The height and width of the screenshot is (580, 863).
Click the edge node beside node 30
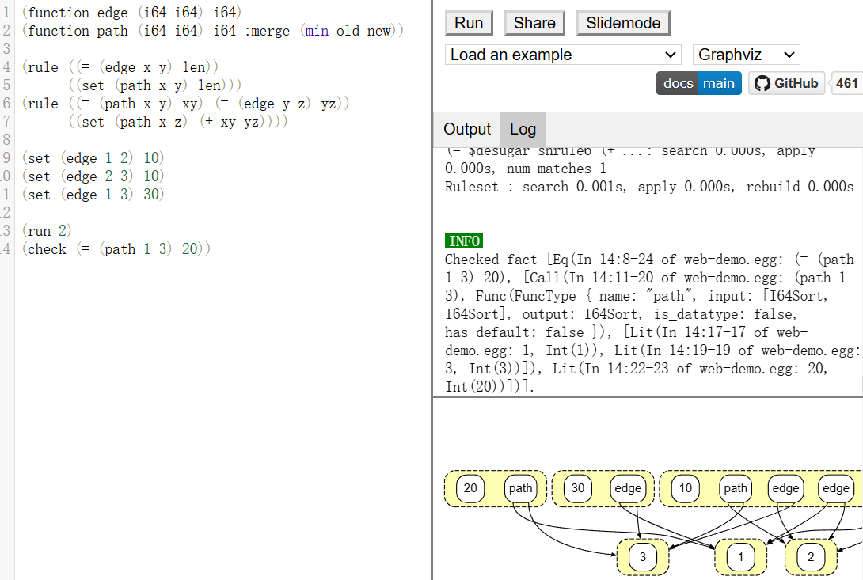pos(628,488)
